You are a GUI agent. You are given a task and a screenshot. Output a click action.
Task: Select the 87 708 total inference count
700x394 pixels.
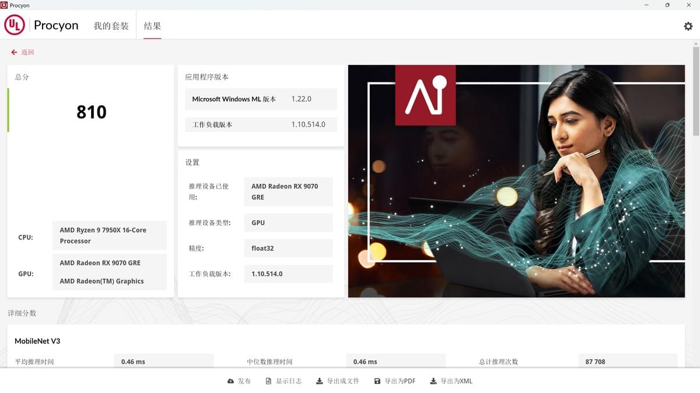(595, 362)
